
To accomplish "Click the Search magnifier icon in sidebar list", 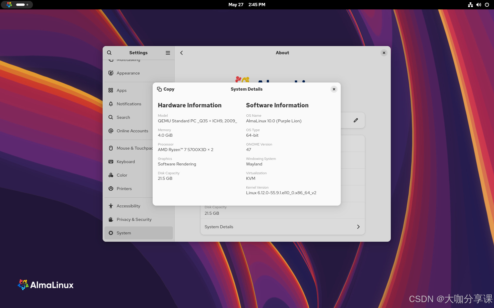I will pyautogui.click(x=111, y=117).
